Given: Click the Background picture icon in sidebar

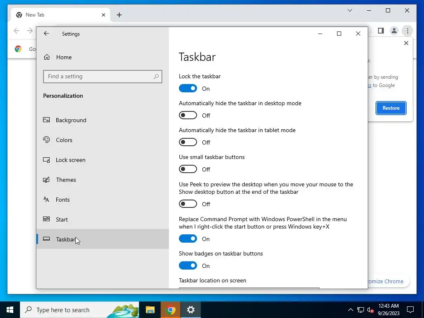Looking at the screenshot, I should [x=46, y=120].
